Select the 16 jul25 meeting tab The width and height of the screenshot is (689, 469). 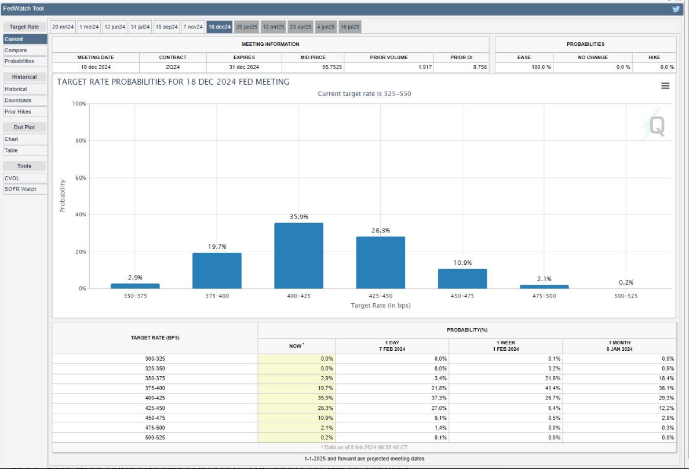[x=350, y=27]
